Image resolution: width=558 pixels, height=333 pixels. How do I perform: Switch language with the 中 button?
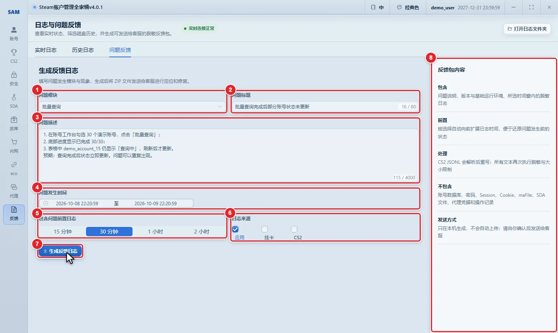(377, 7)
